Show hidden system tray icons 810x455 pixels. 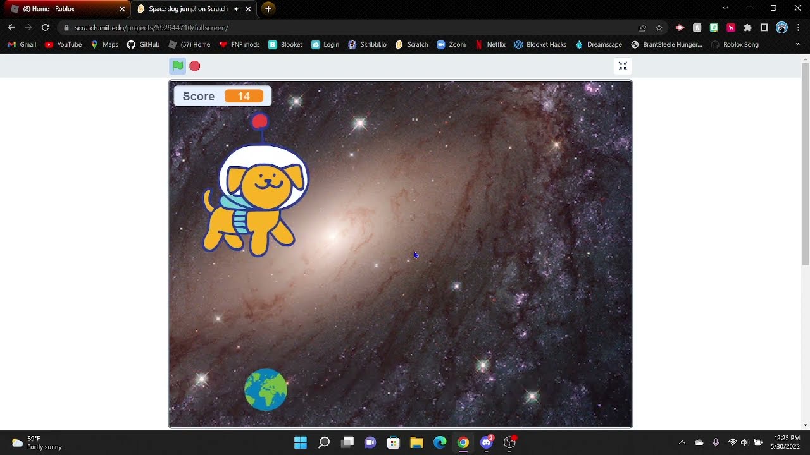(x=682, y=442)
